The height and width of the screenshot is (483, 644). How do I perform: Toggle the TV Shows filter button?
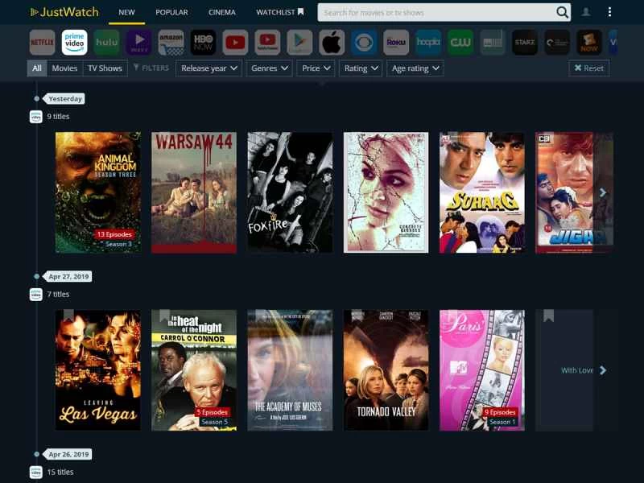tap(105, 68)
